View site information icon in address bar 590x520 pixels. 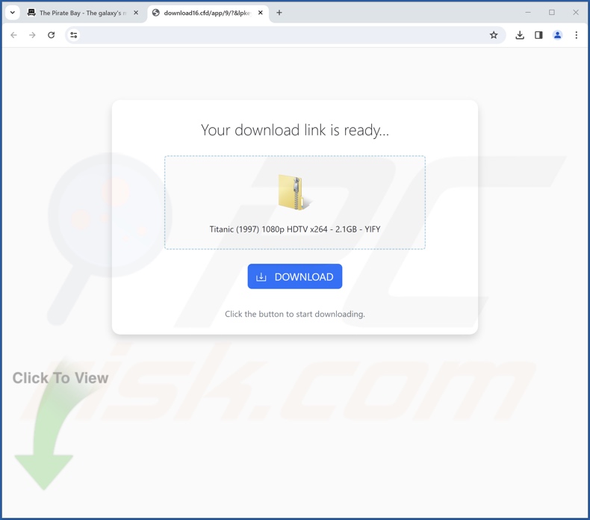(74, 35)
